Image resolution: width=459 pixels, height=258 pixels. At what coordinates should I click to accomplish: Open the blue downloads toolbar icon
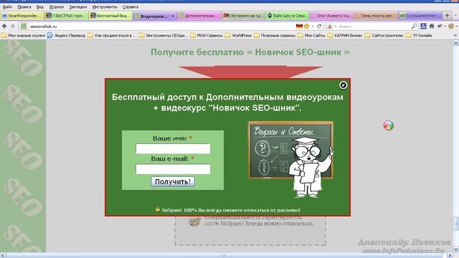tap(423, 27)
